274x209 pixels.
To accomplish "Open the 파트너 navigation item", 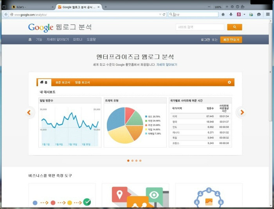I will [x=78, y=39].
